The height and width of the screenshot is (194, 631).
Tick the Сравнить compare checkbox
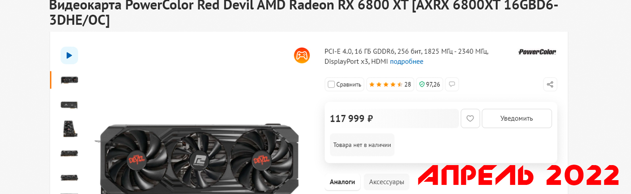tap(331, 84)
